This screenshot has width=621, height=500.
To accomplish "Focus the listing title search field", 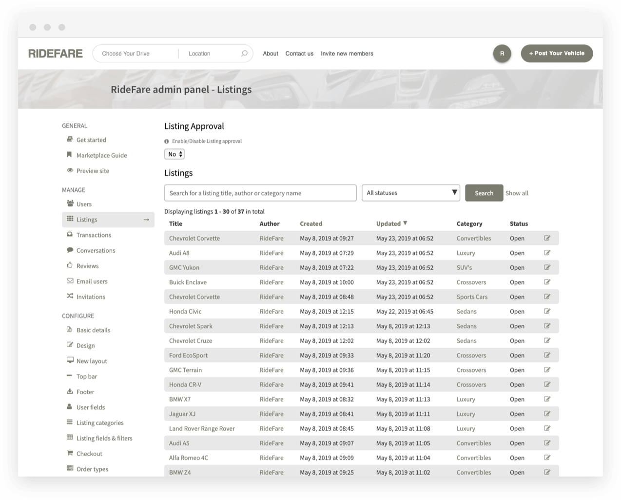I will 260,193.
